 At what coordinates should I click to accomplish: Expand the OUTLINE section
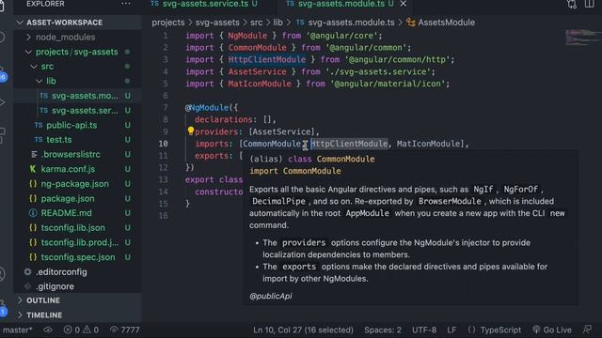[x=42, y=300]
